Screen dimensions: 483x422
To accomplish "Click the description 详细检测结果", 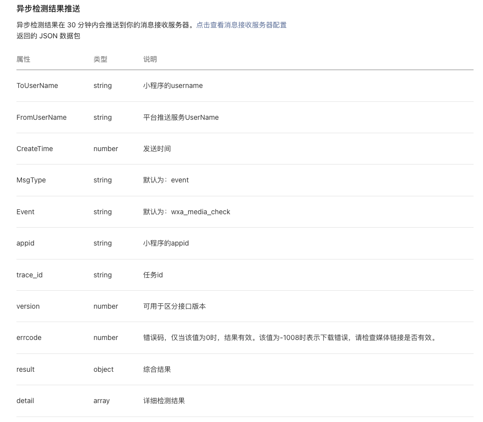I will pyautogui.click(x=164, y=401).
